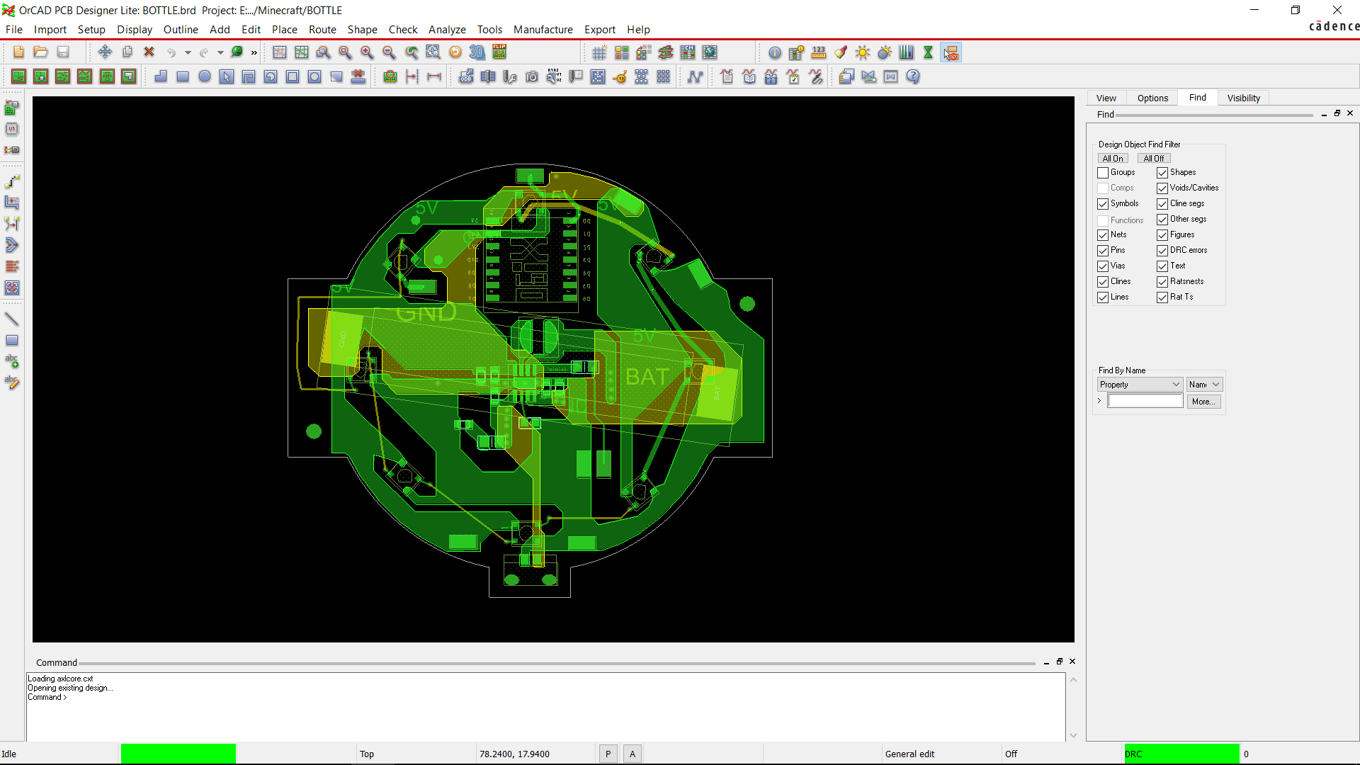The height and width of the screenshot is (765, 1360).
Task: Switch to the Visibility tab
Action: pos(1244,98)
